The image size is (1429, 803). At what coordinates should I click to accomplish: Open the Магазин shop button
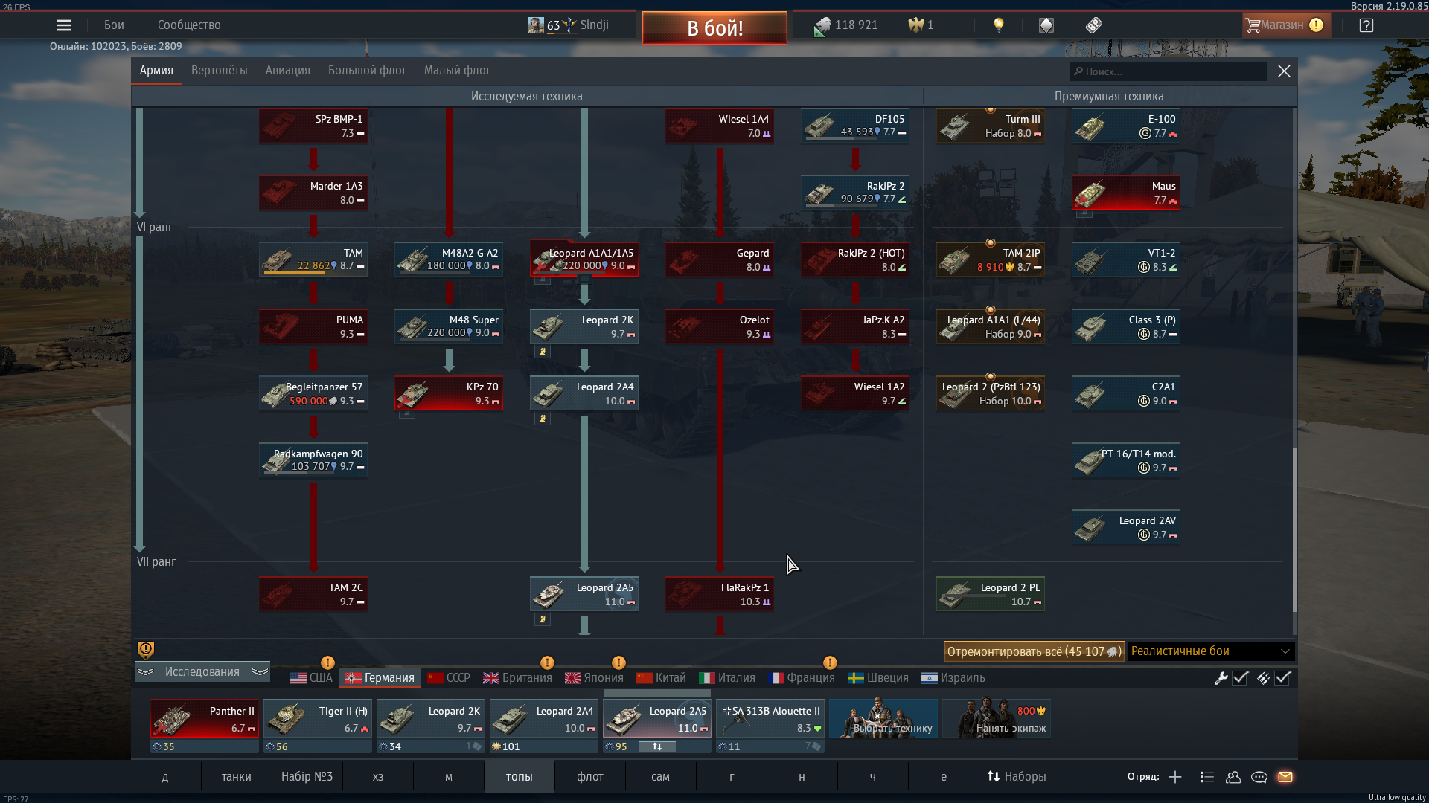click(x=1286, y=25)
